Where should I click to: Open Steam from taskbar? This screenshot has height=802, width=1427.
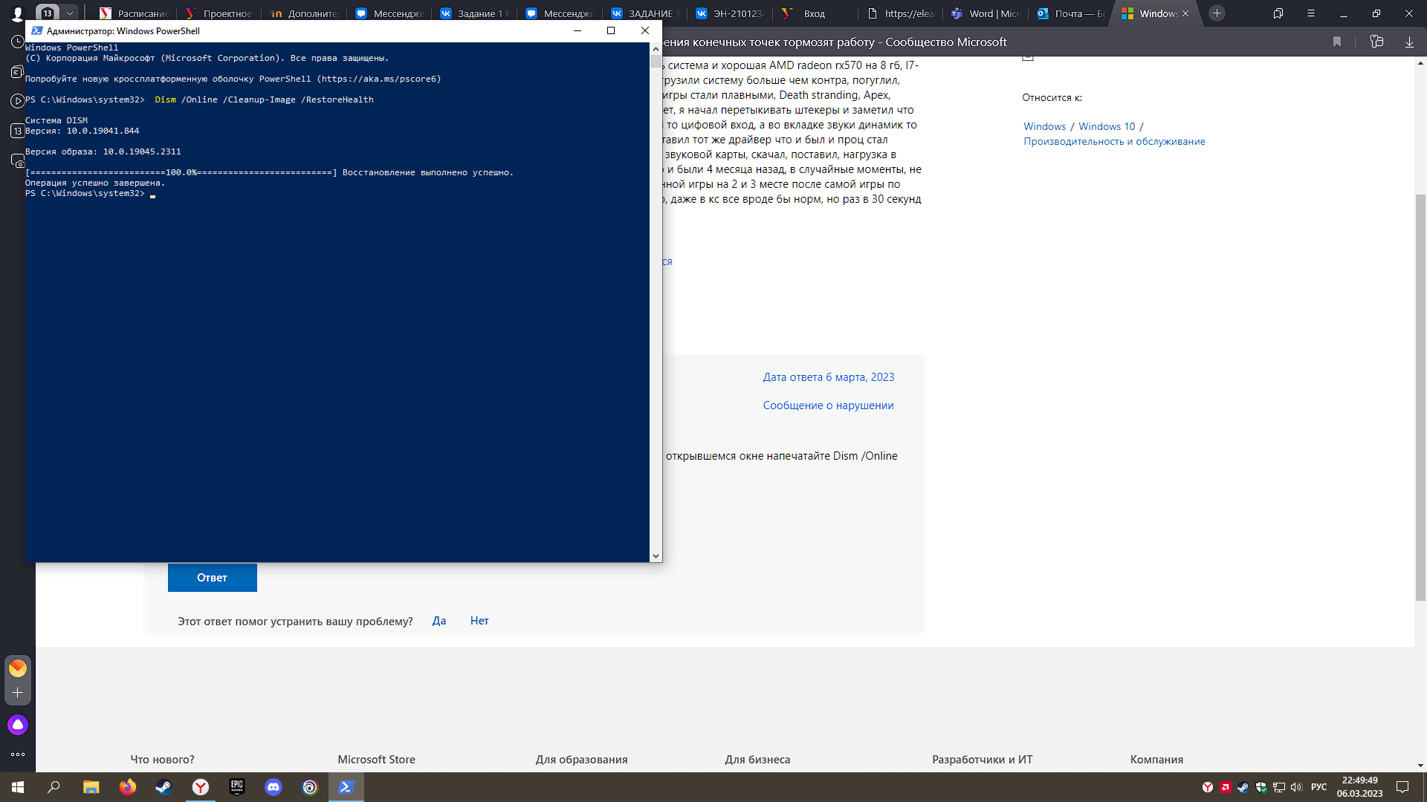point(164,787)
